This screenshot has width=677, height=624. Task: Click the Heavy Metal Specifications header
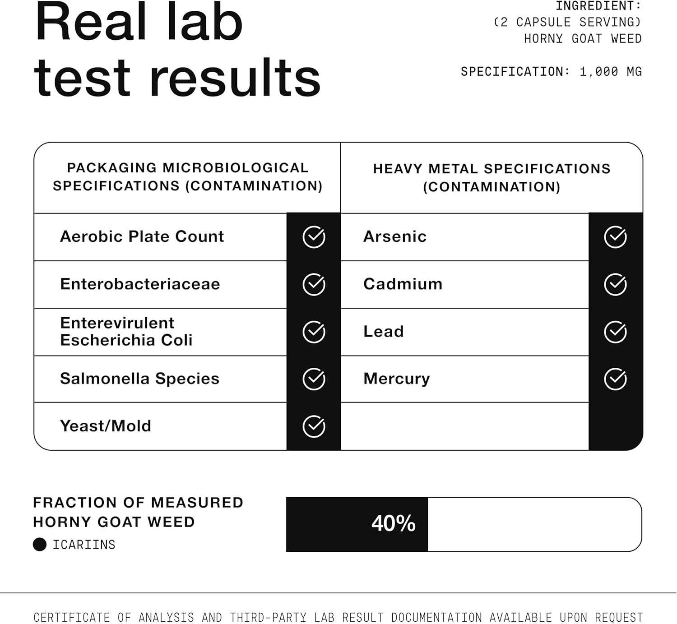click(492, 178)
